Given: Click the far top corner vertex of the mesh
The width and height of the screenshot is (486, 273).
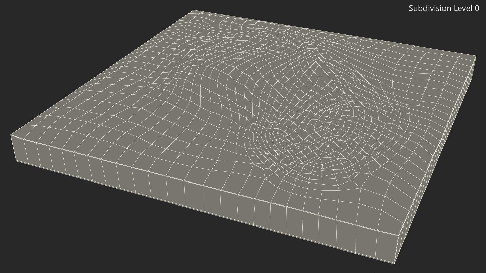Looking at the screenshot, I should click(x=194, y=10).
